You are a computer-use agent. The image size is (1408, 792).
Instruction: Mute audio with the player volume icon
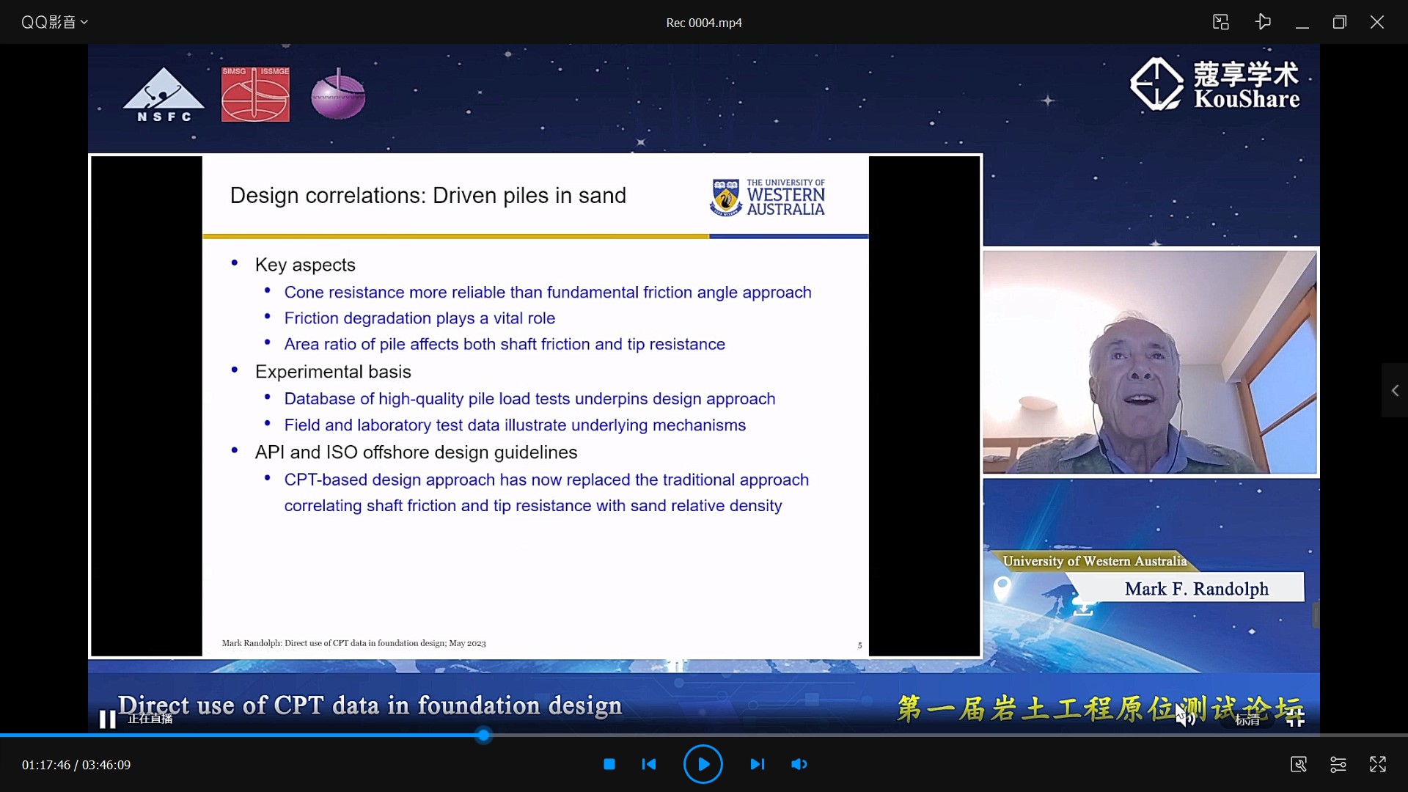[799, 764]
